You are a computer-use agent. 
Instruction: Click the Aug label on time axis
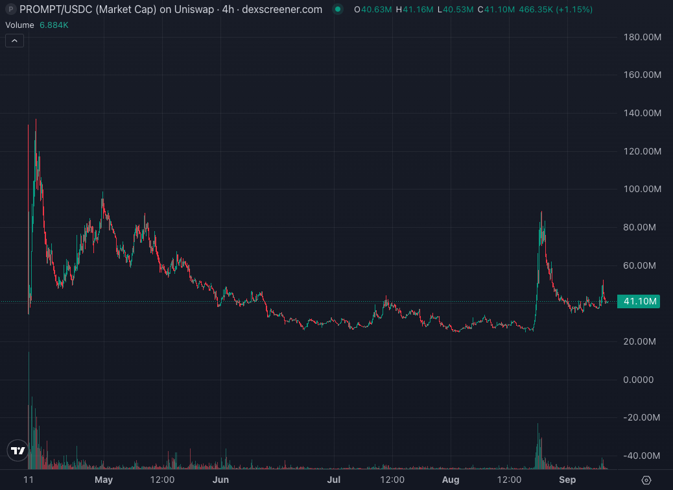click(x=451, y=480)
